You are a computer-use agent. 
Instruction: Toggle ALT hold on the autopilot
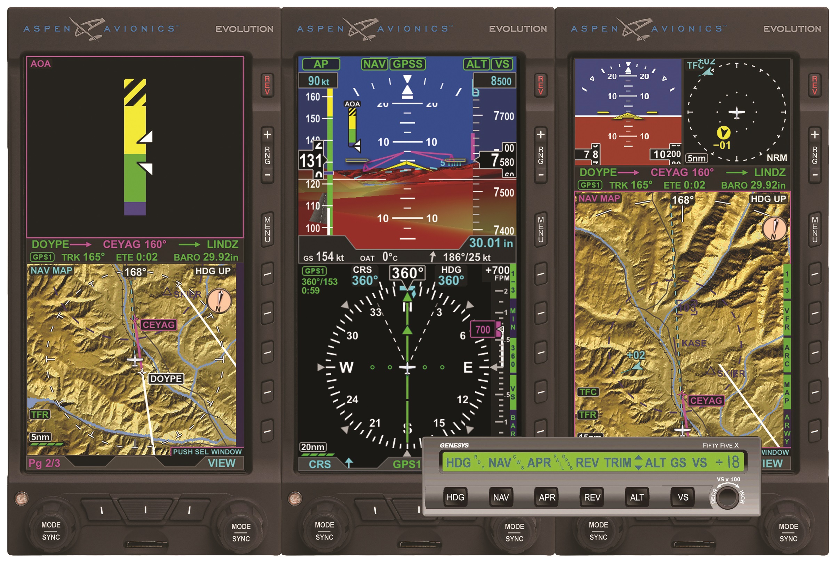[637, 497]
